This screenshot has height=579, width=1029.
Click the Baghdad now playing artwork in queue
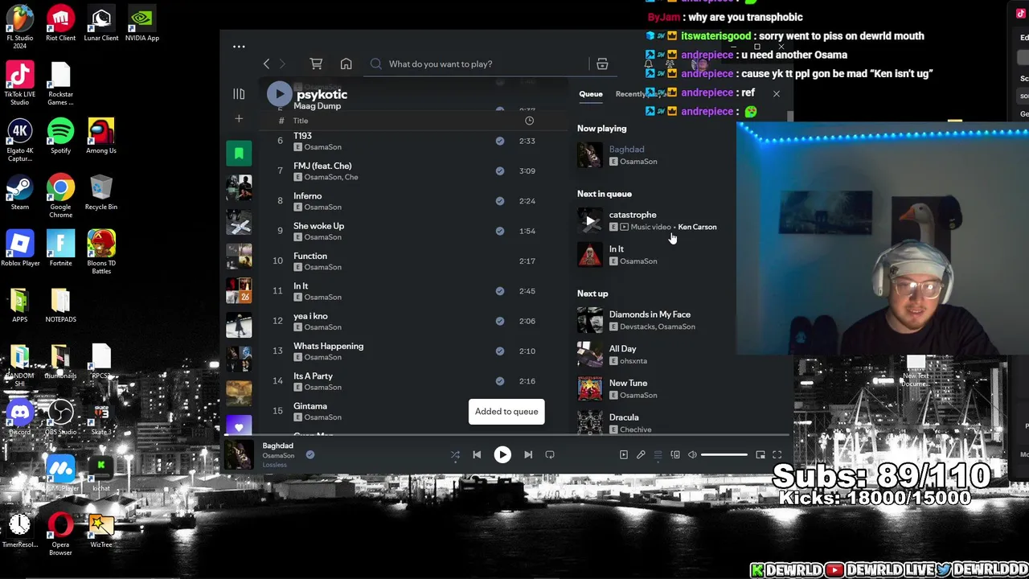[590, 154]
